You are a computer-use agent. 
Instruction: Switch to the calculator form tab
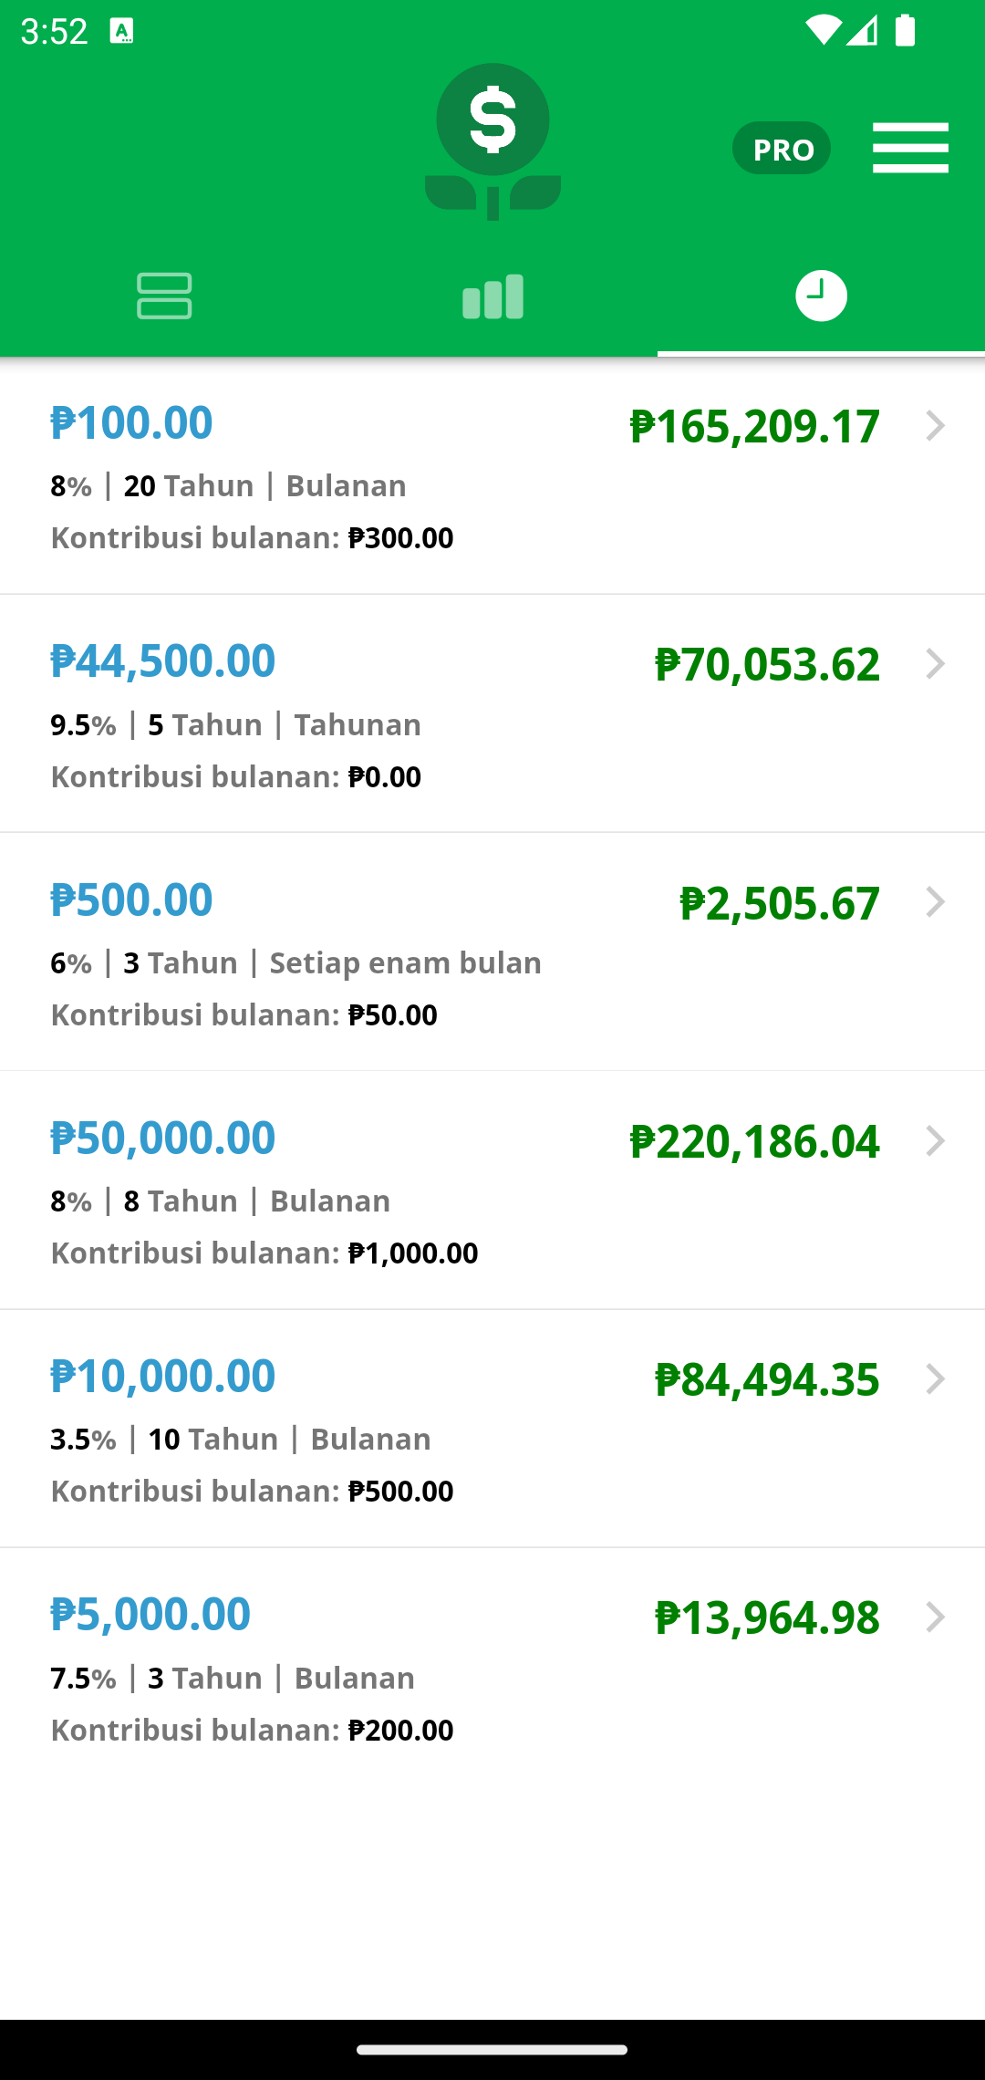[164, 296]
